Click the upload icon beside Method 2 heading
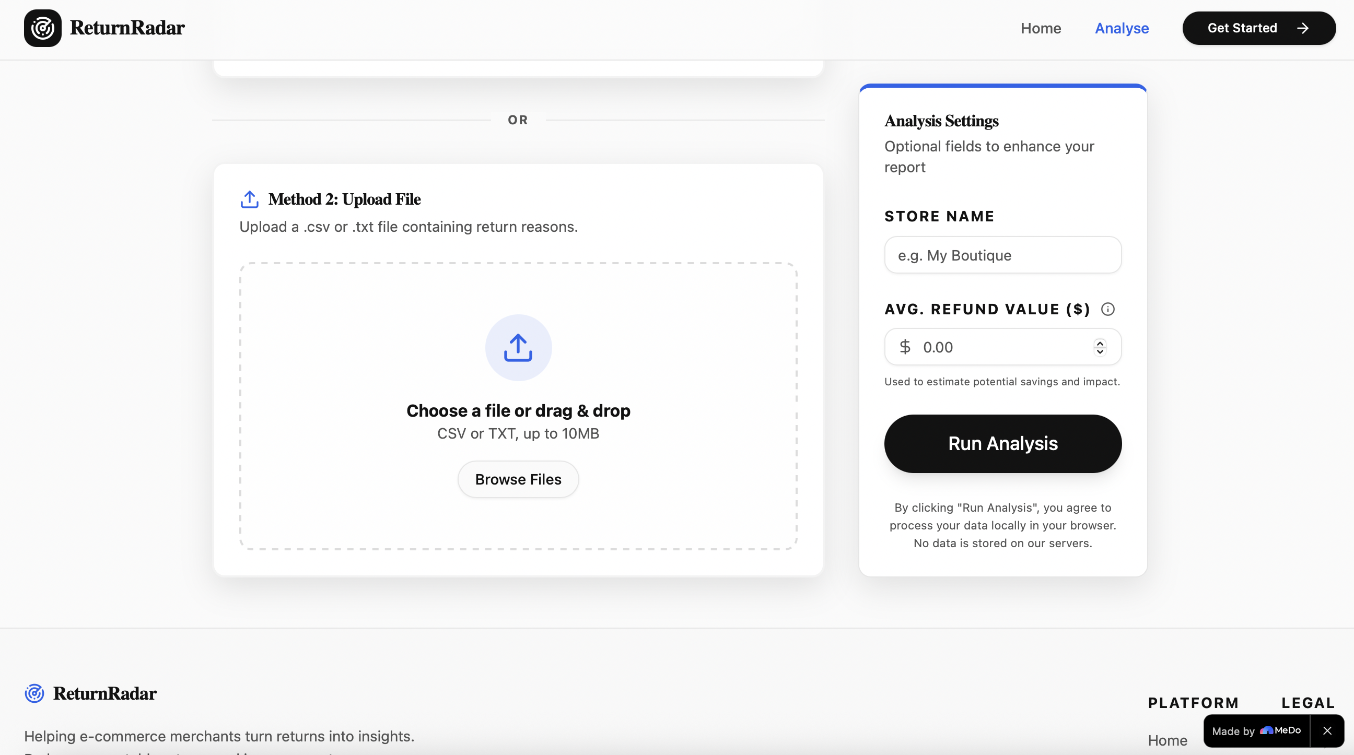The image size is (1354, 755). [249, 199]
